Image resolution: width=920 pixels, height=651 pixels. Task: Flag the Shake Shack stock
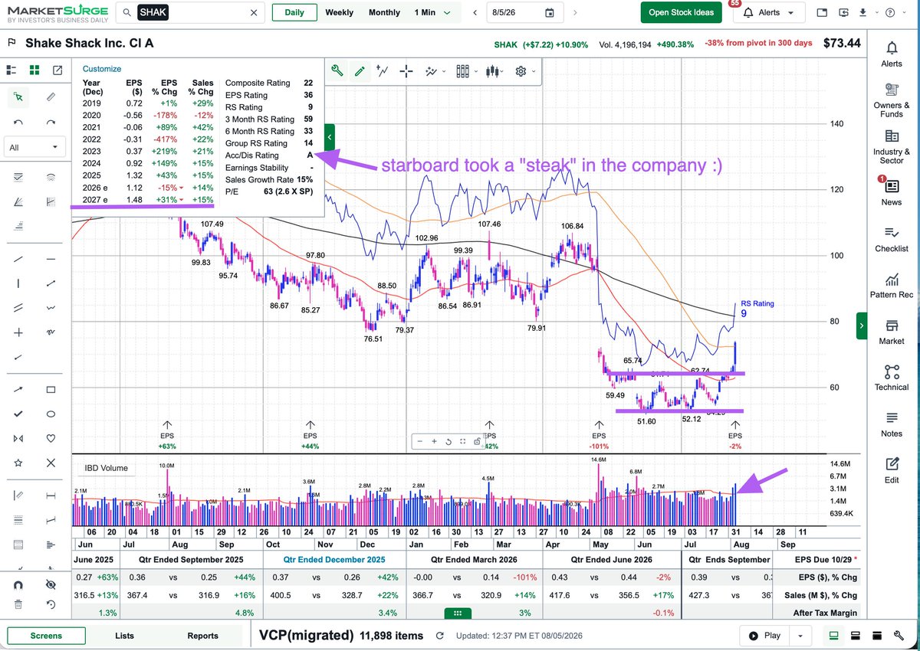coord(11,43)
